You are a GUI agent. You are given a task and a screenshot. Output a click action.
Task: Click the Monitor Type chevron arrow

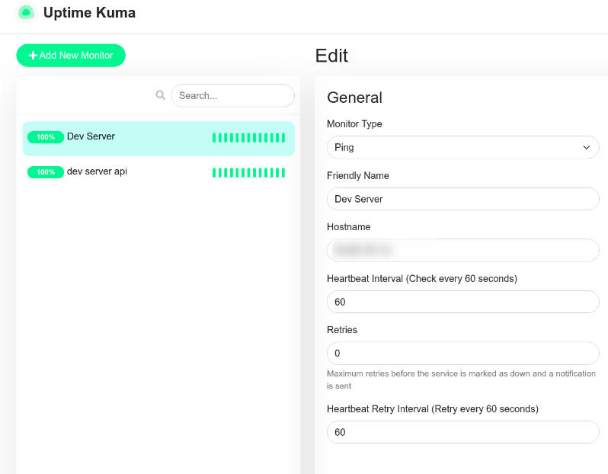point(586,147)
